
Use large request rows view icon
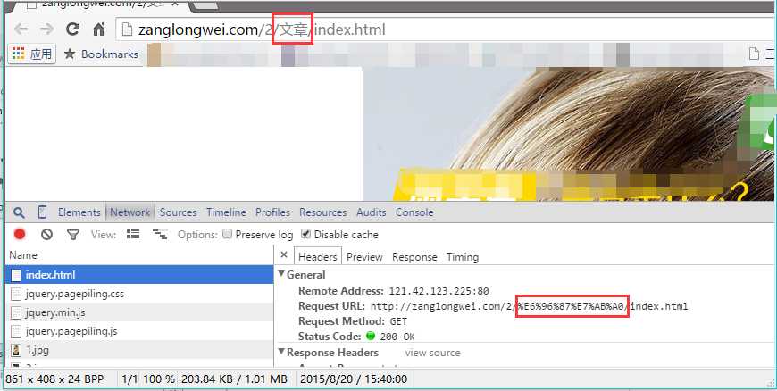[x=133, y=234]
